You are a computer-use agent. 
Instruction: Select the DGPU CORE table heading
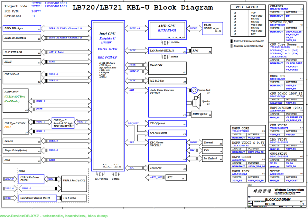(241, 128)
